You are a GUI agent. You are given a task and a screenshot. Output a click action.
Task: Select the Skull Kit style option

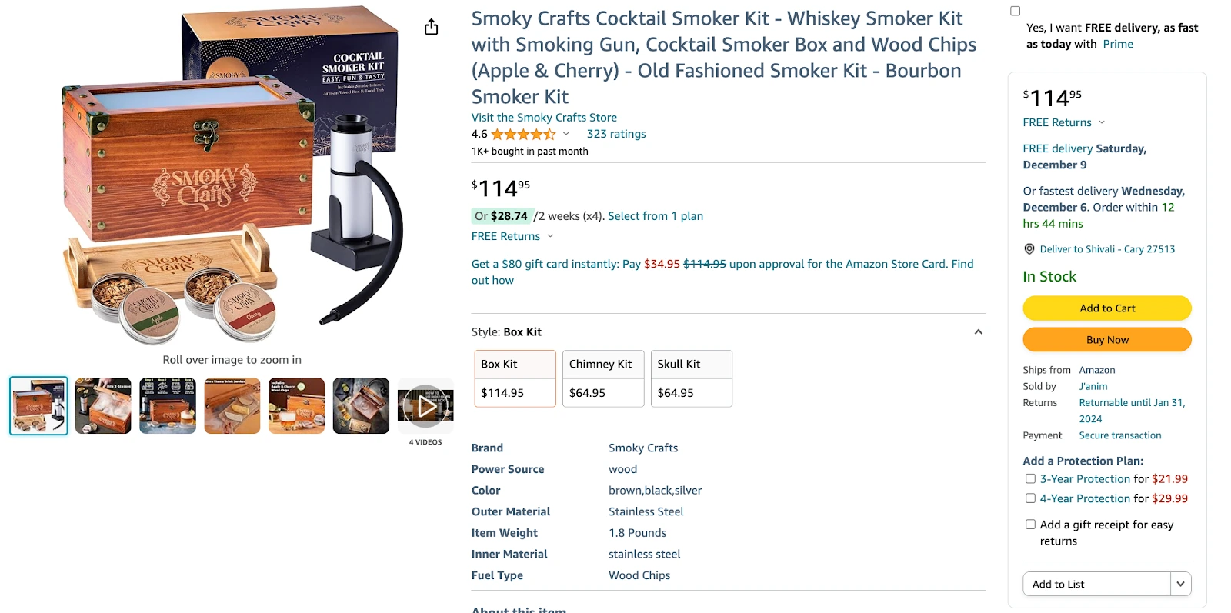coord(692,378)
